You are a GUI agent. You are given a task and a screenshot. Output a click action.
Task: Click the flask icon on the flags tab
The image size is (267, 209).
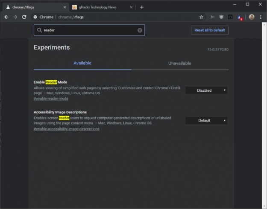click(8, 7)
